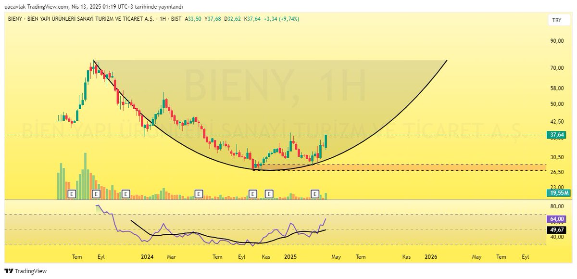Screen dimensions: 577x279
Task: Click the 26,50 price axis label
Action: (557, 172)
